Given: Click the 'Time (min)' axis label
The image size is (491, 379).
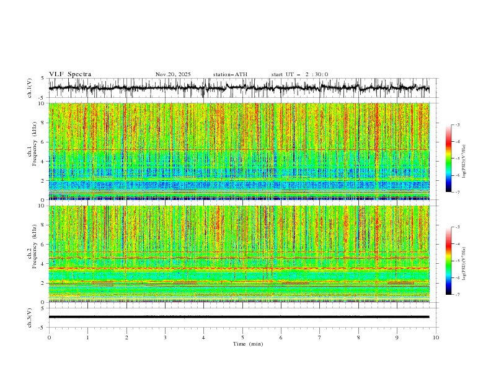Looking at the screenshot, I should [248, 344].
